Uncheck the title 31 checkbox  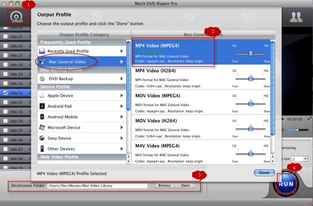6,93
